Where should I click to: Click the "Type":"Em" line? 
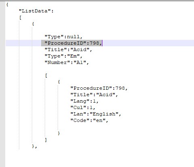tap(63, 56)
